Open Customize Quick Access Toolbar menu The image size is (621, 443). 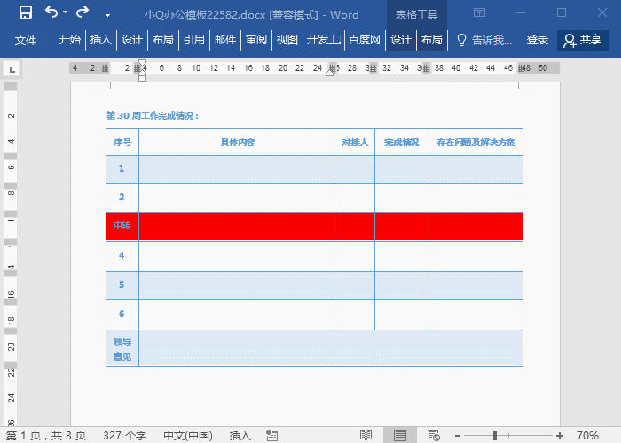(107, 14)
